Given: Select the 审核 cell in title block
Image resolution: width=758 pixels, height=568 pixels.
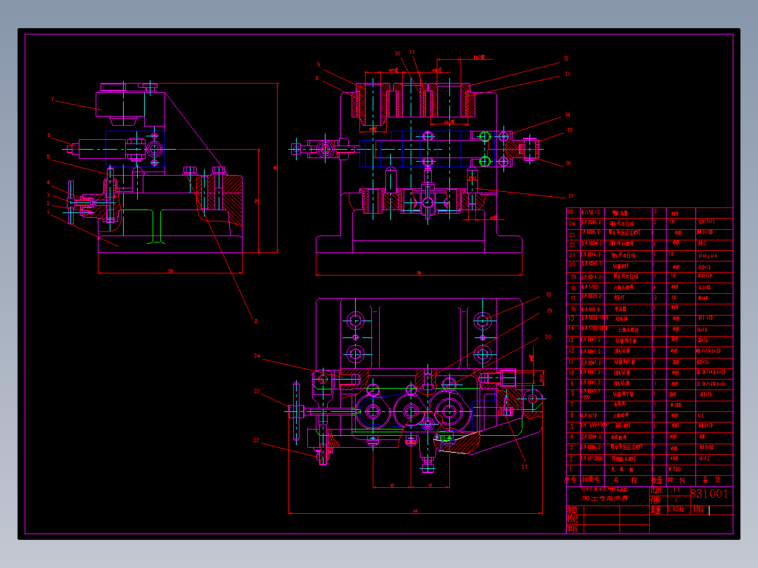Looking at the screenshot, I should click(572, 529).
